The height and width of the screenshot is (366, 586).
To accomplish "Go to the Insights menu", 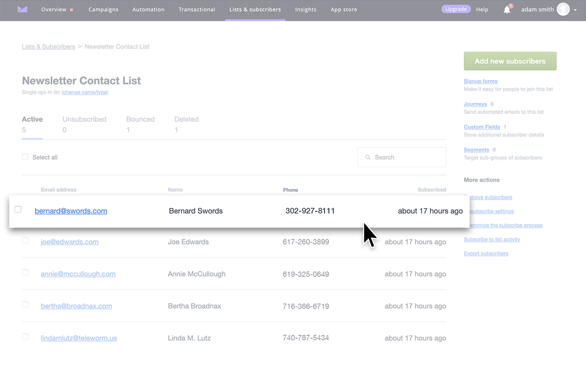I will (305, 9).
